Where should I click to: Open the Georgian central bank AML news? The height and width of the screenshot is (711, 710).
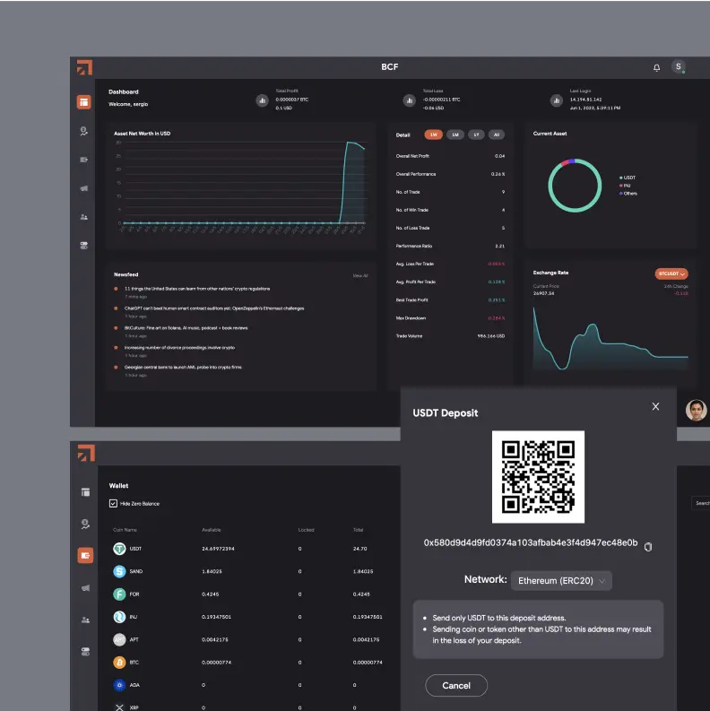[x=183, y=368]
